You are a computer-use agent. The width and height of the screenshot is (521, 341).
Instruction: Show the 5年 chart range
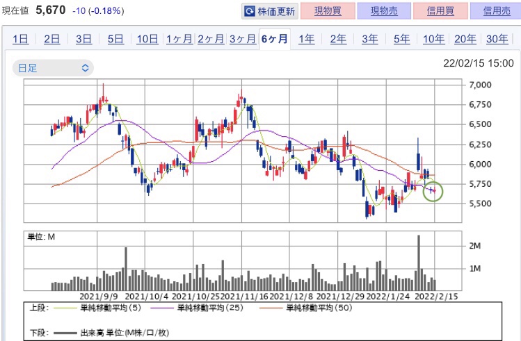[402, 39]
